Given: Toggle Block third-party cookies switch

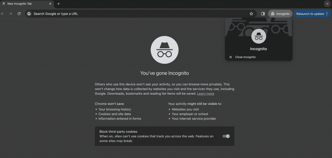Looking at the screenshot, I should click(x=226, y=136).
